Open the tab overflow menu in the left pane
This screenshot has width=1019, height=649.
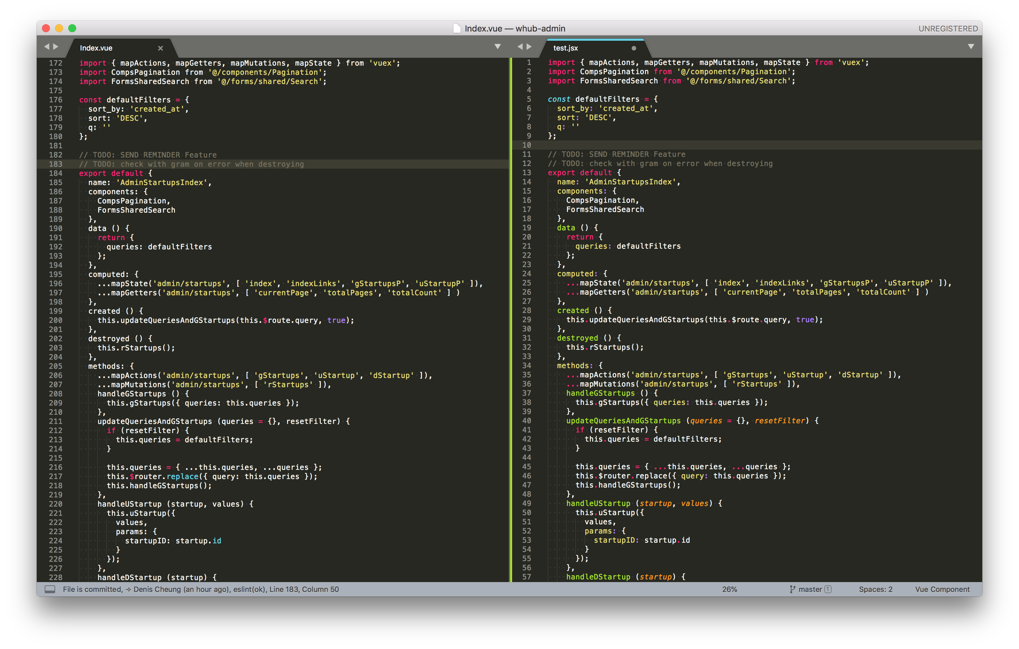click(x=498, y=47)
